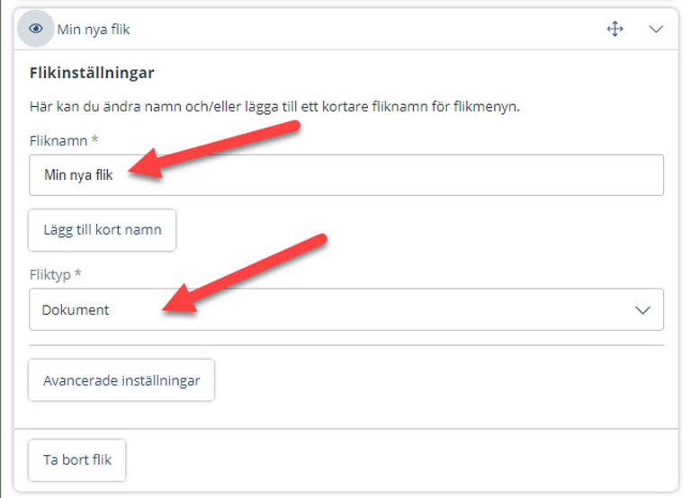Click Ta bort flik button
The width and height of the screenshot is (691, 498).
pos(77,460)
